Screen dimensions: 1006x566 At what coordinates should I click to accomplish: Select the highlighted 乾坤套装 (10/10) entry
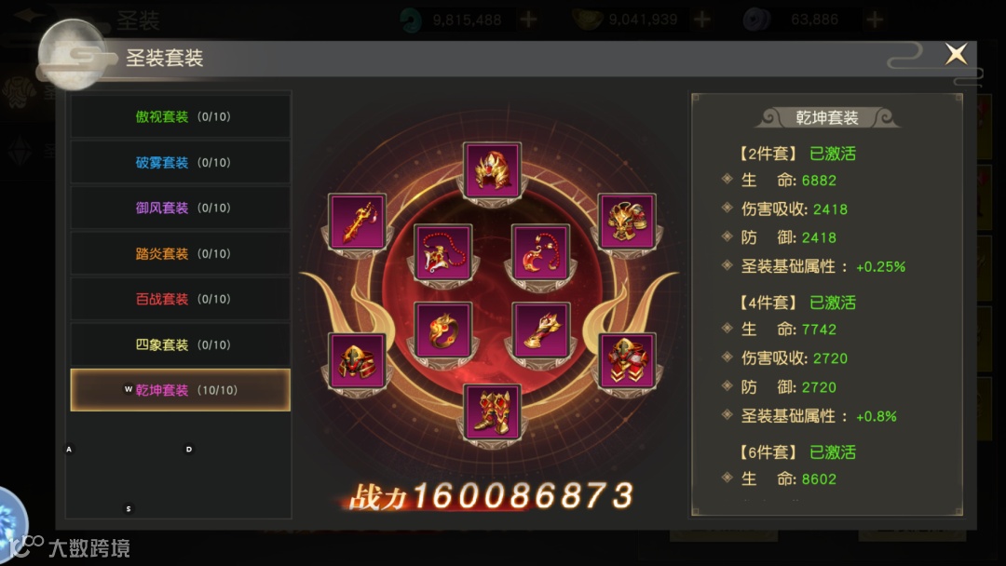click(181, 390)
